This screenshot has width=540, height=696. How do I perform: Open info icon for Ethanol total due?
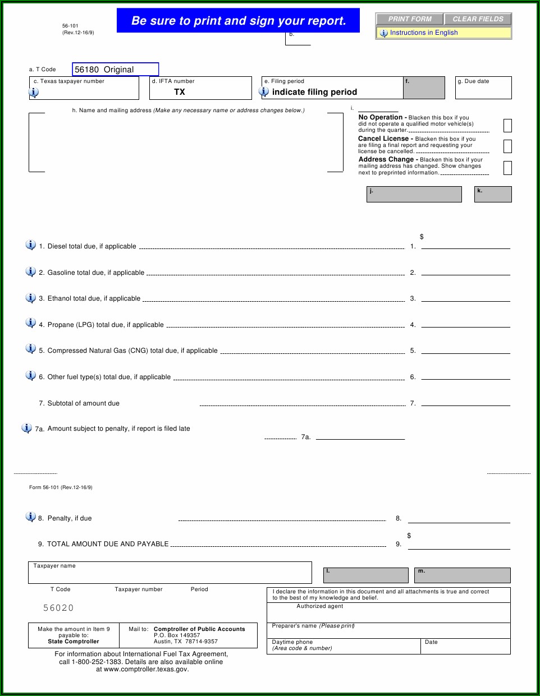(31, 298)
